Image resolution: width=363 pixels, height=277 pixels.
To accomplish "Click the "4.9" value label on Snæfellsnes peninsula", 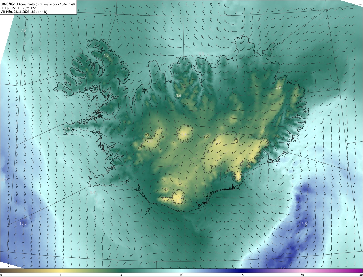I will (x=67, y=129).
